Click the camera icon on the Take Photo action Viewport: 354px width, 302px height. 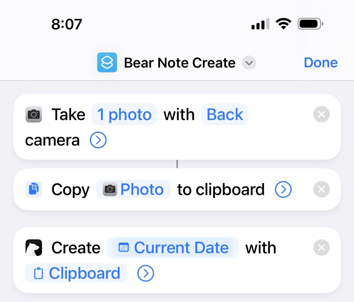point(34,114)
